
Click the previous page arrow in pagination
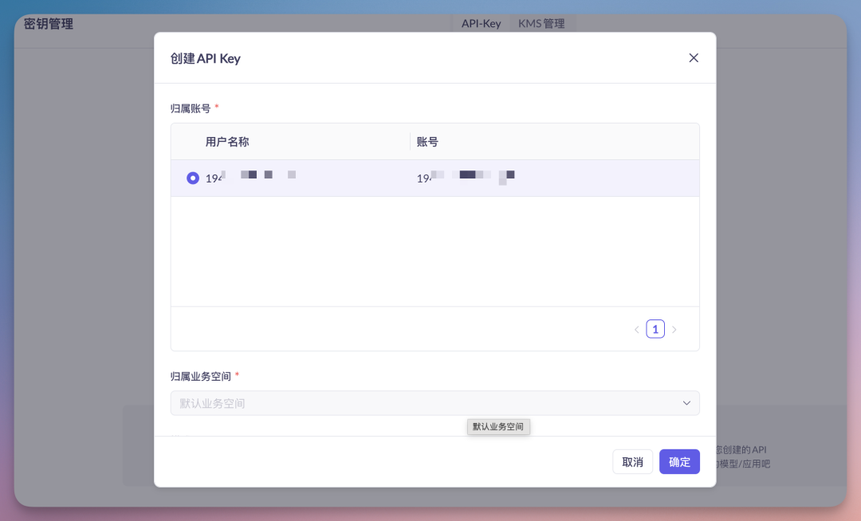636,328
